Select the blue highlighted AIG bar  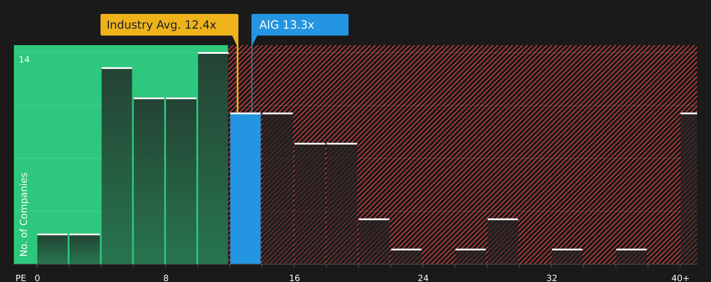point(245,188)
